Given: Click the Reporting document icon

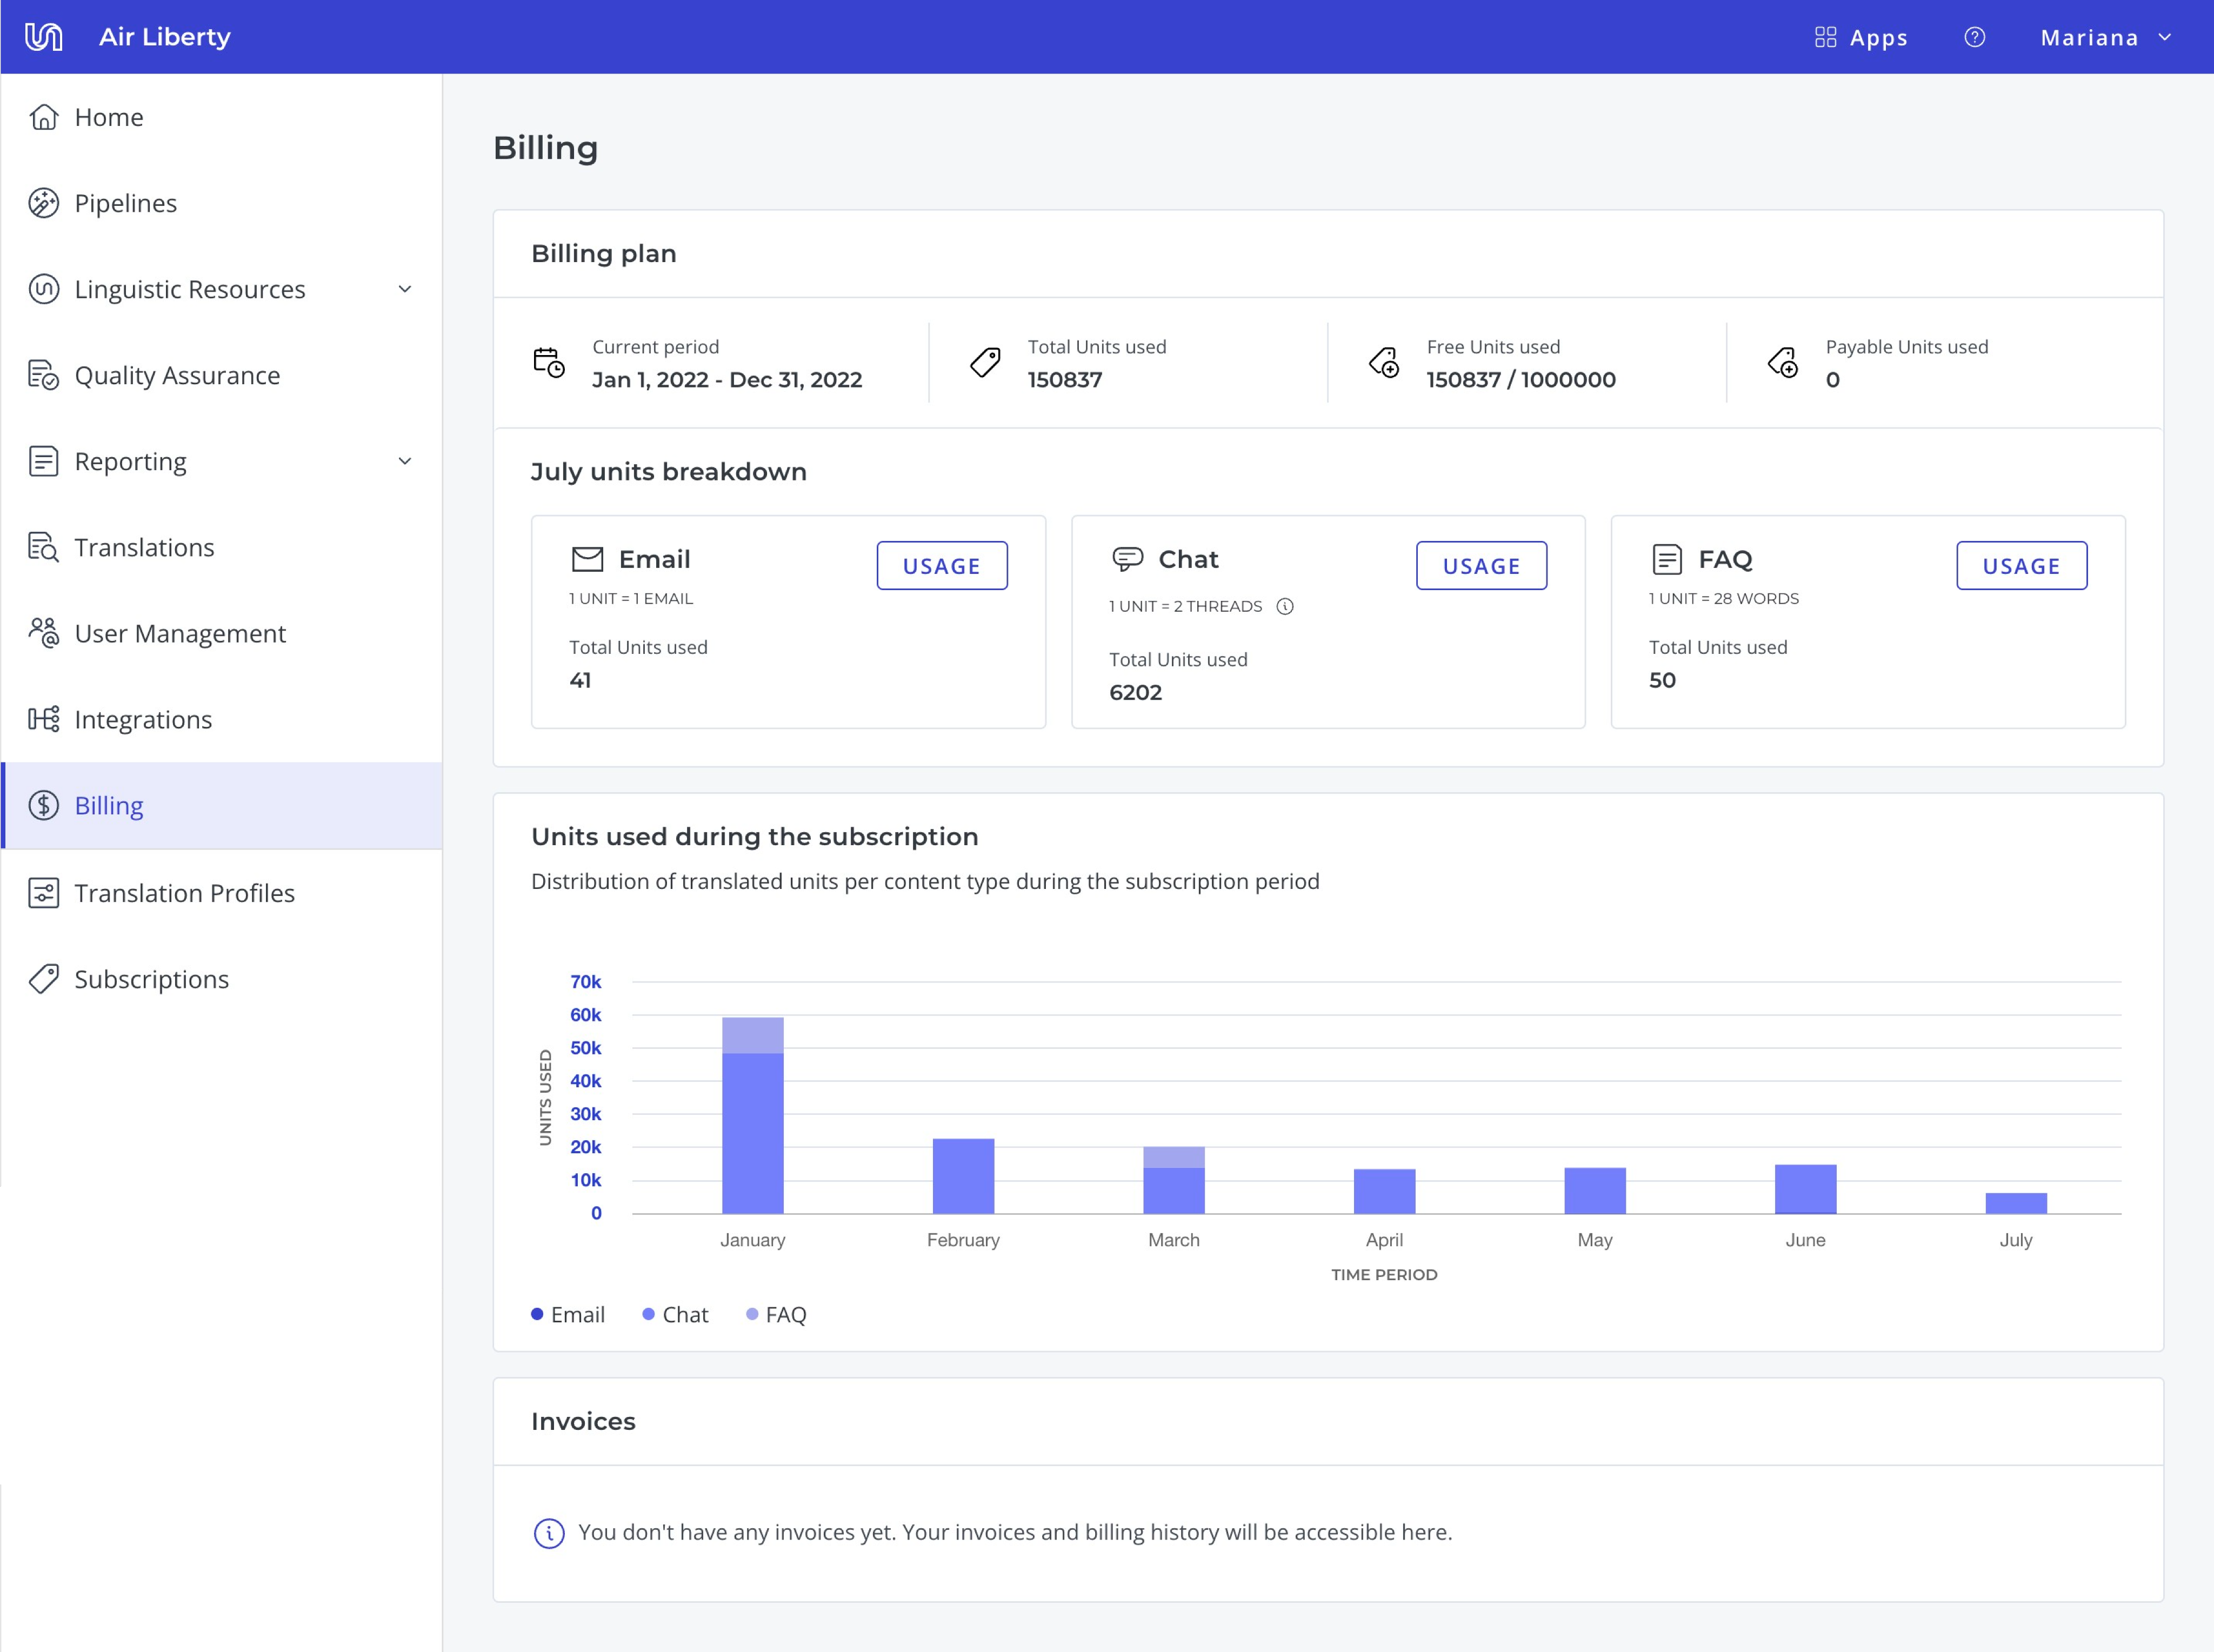Looking at the screenshot, I should click(43, 461).
